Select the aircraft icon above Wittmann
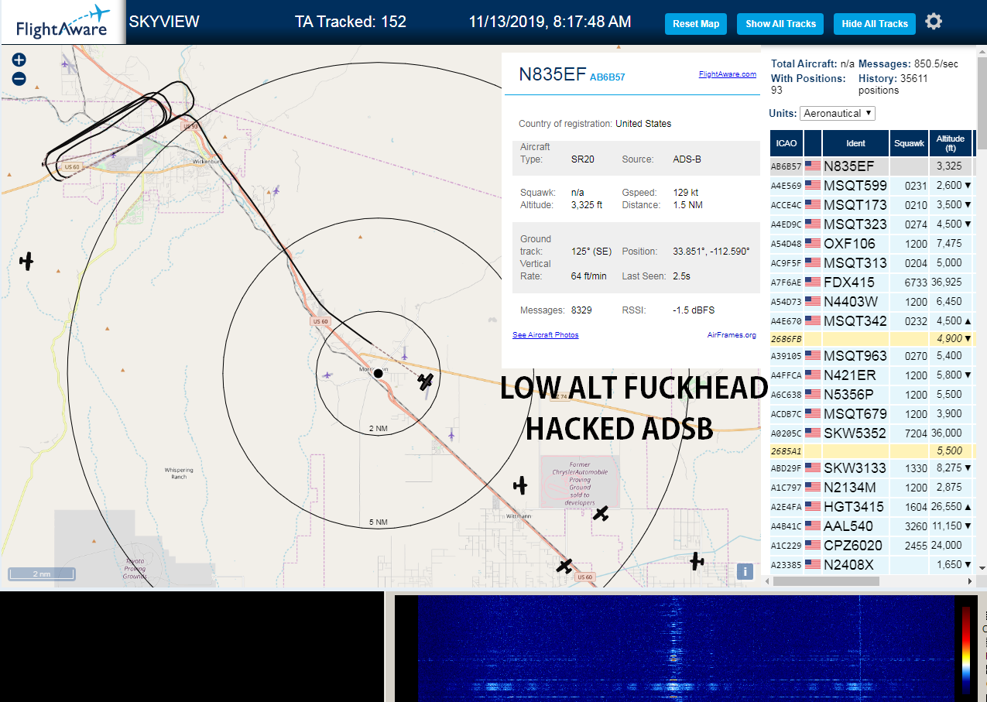 (x=520, y=485)
